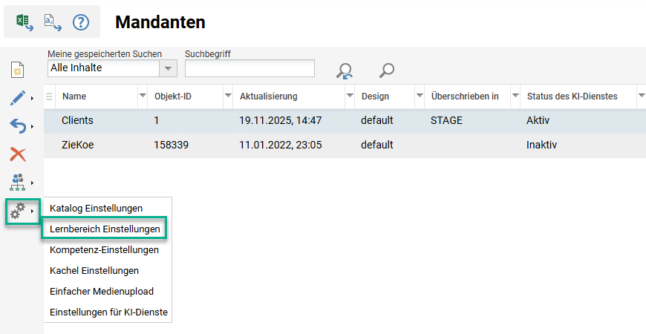Screen dimensions: 646x334
Task: Sort by Status des KI-Dienstes header
Action: (572, 96)
